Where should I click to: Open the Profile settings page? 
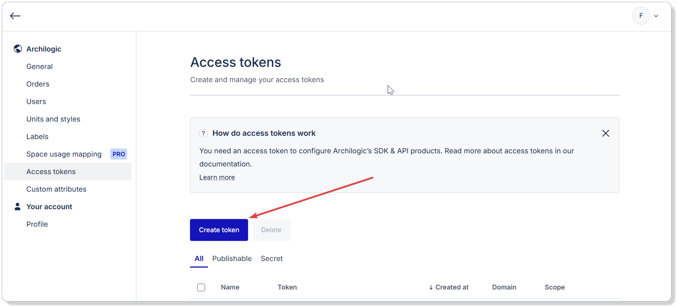point(37,224)
